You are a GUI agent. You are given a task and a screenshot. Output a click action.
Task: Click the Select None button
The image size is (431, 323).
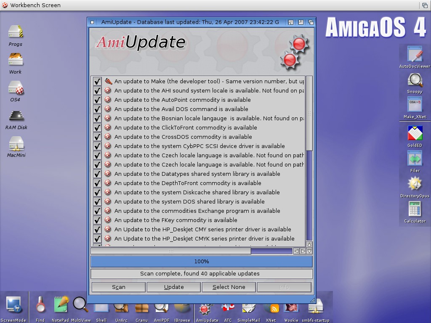click(229, 287)
